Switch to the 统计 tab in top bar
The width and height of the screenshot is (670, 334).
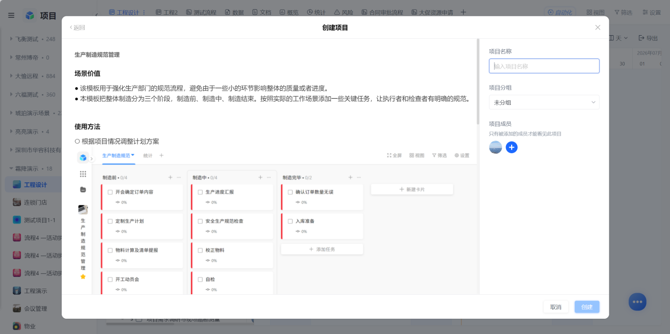click(x=316, y=12)
